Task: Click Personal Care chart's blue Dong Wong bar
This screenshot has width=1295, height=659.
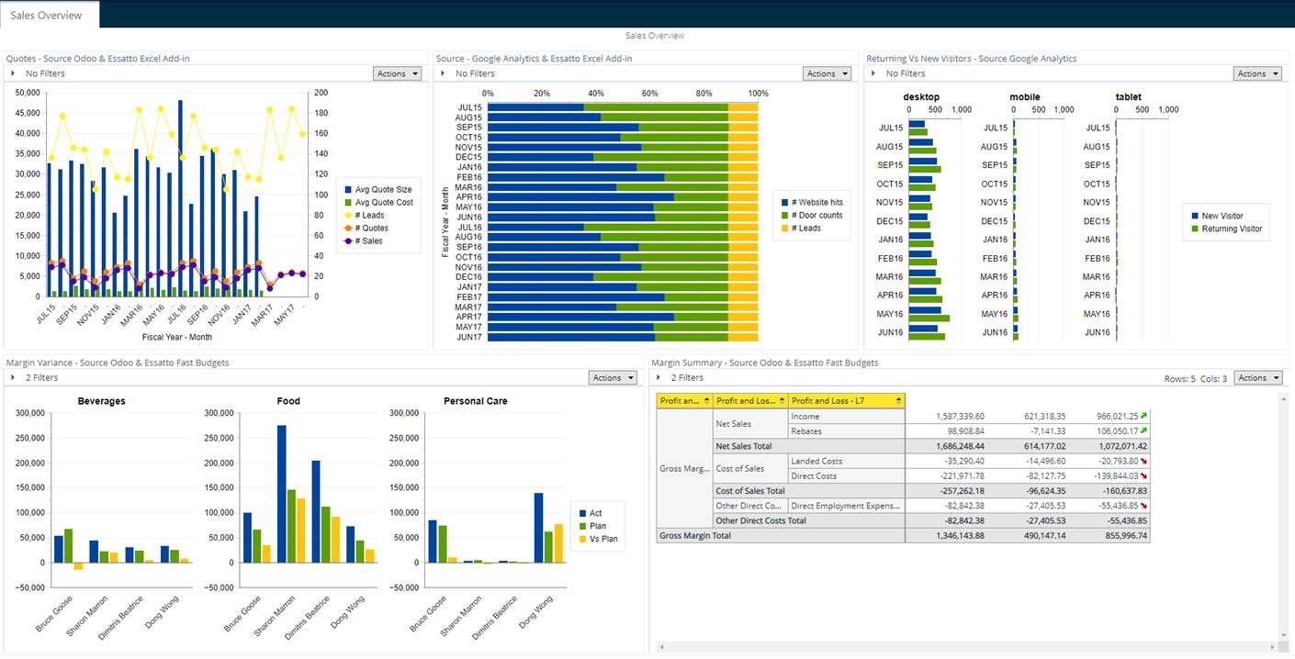Action: point(538,528)
